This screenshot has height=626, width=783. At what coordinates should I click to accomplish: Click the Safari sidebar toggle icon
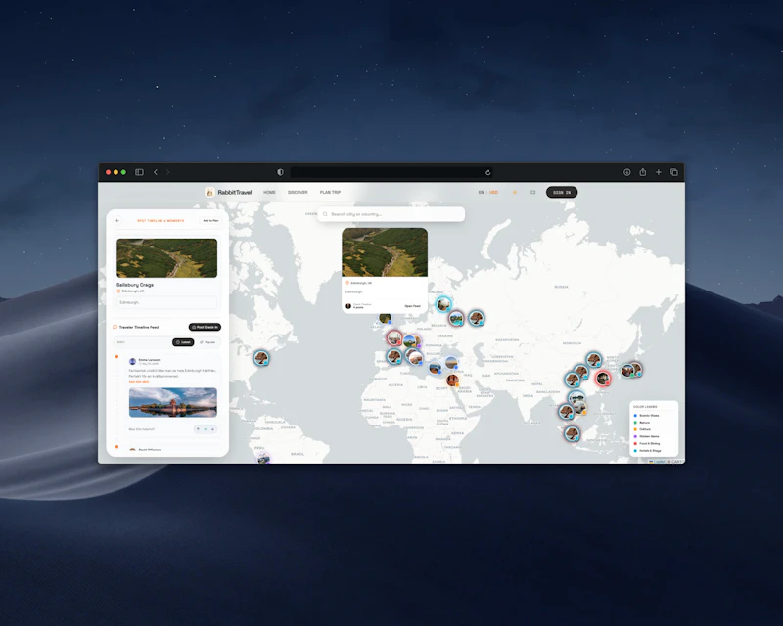(139, 172)
